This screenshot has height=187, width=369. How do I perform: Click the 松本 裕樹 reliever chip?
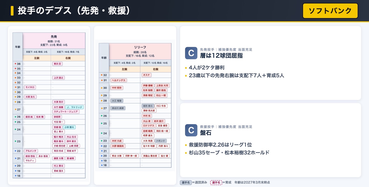pos(148,90)
